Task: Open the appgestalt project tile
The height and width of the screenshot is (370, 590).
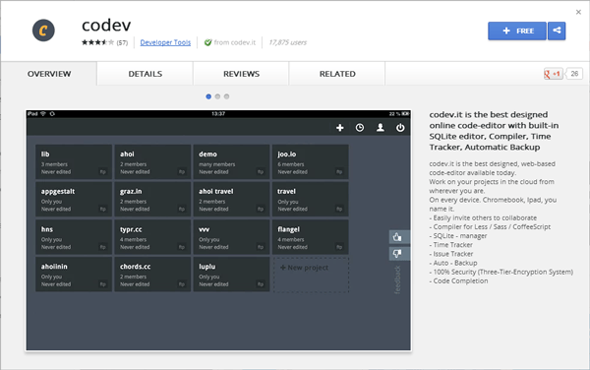Action: point(74,199)
